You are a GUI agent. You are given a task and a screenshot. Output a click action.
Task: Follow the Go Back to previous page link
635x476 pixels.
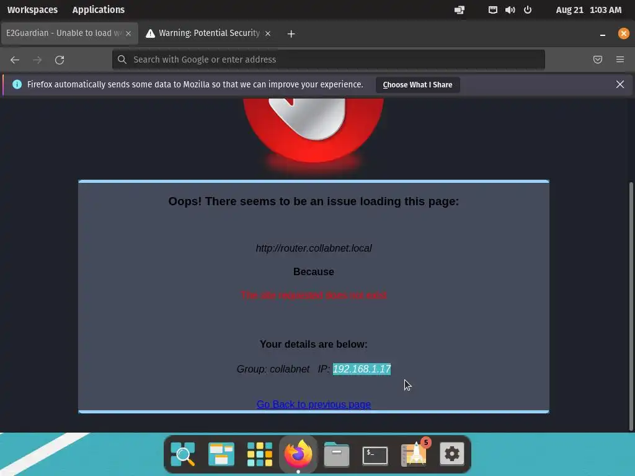click(313, 404)
